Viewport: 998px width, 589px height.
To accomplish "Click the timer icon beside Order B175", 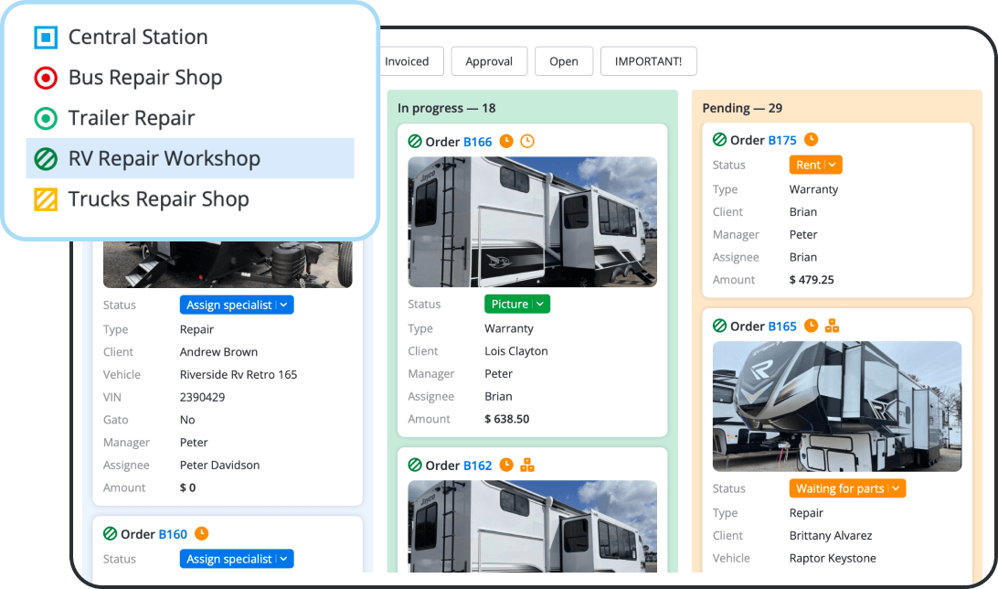I will click(810, 140).
